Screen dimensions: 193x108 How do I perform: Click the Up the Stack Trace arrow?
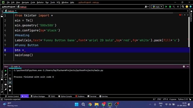[10, 71]
